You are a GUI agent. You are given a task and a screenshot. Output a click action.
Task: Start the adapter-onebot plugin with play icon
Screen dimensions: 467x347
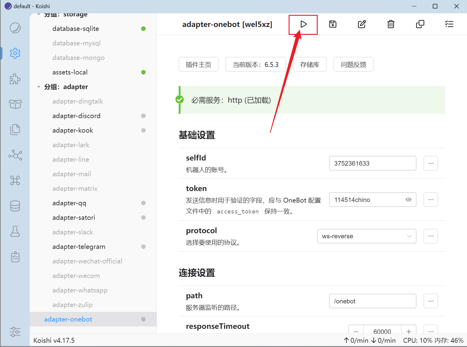coord(303,24)
